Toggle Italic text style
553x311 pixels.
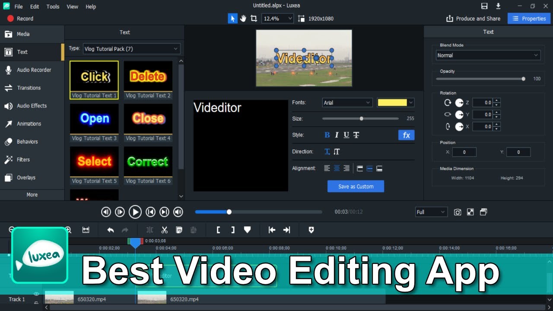[x=337, y=135]
